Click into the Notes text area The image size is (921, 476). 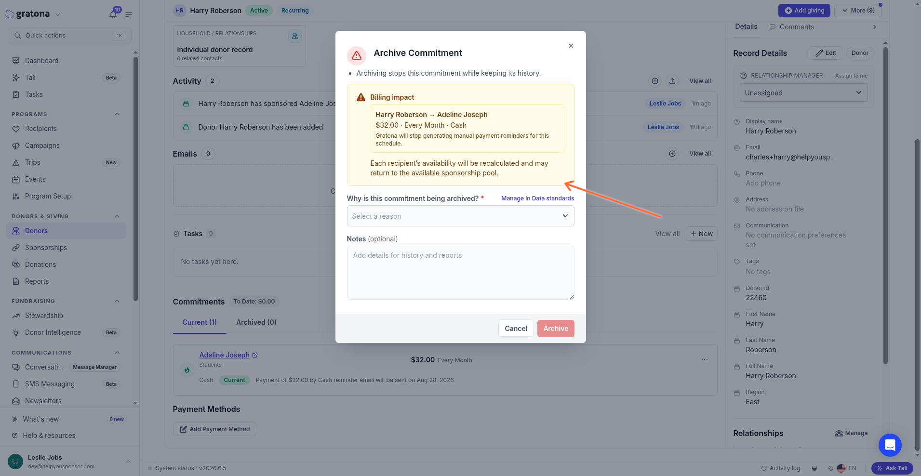point(460,273)
